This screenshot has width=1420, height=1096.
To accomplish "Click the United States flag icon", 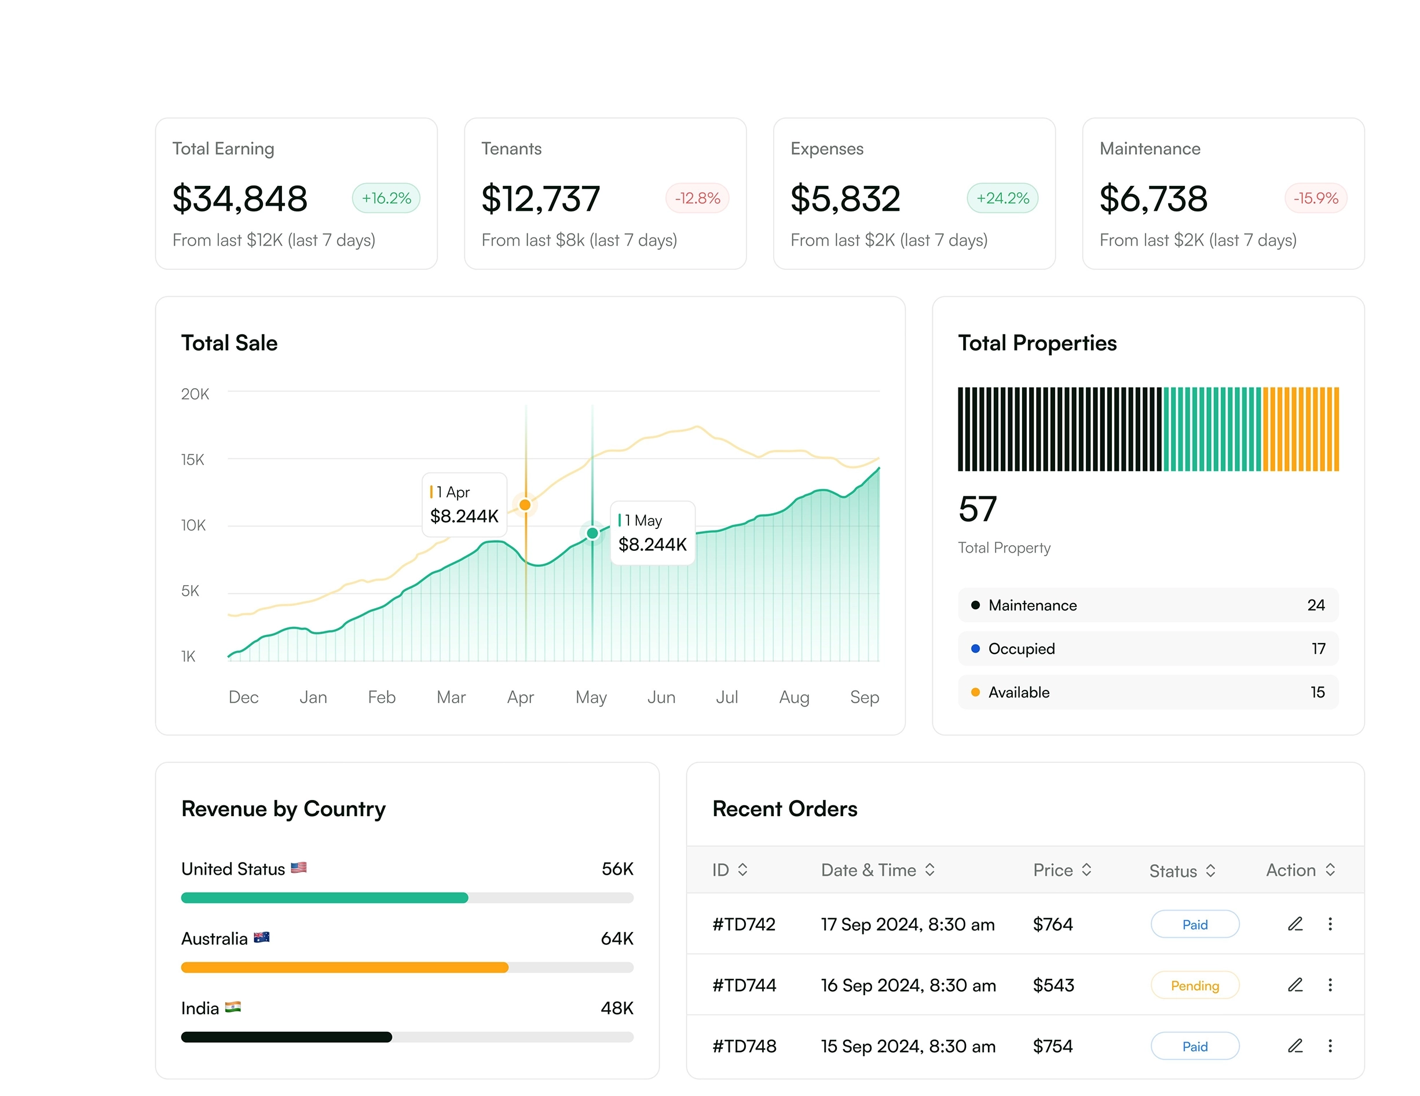I will click(x=298, y=867).
